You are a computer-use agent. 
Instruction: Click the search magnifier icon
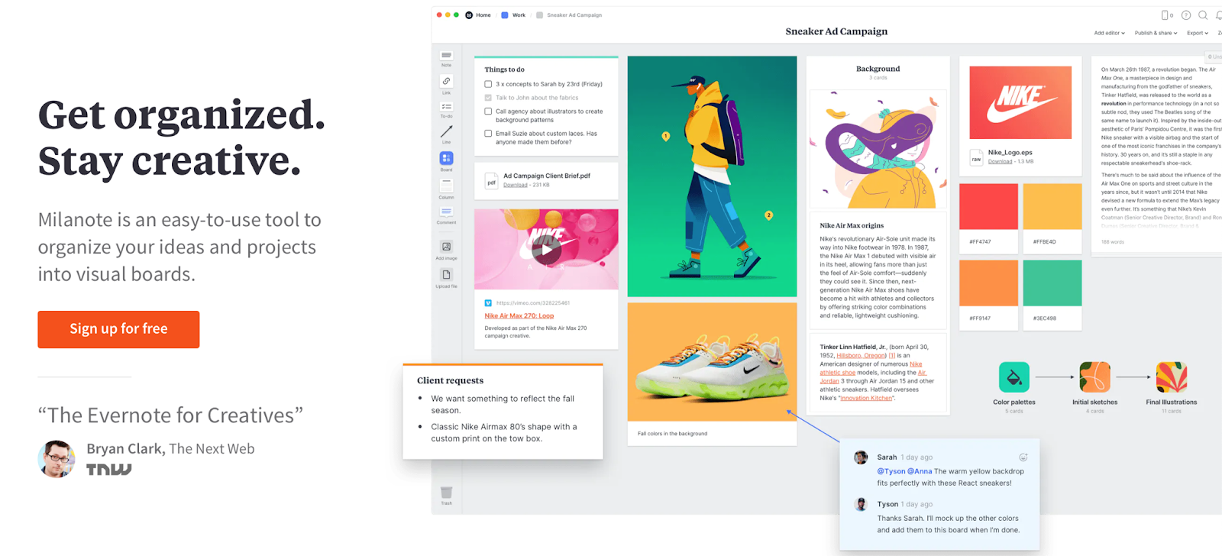[x=1203, y=15]
